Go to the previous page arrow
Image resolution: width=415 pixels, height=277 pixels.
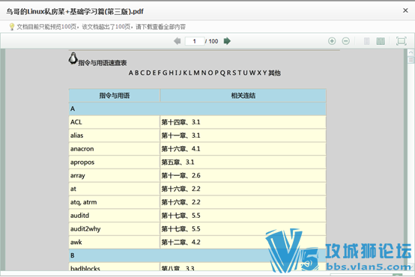point(177,41)
